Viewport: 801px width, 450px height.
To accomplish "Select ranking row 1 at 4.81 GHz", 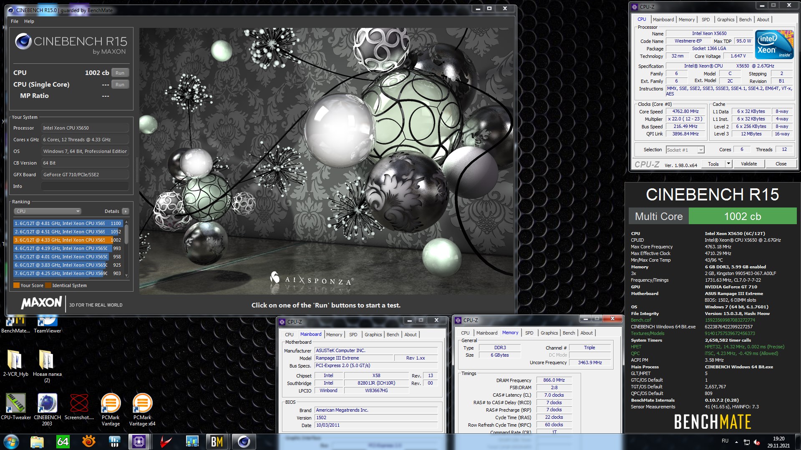I will [68, 223].
